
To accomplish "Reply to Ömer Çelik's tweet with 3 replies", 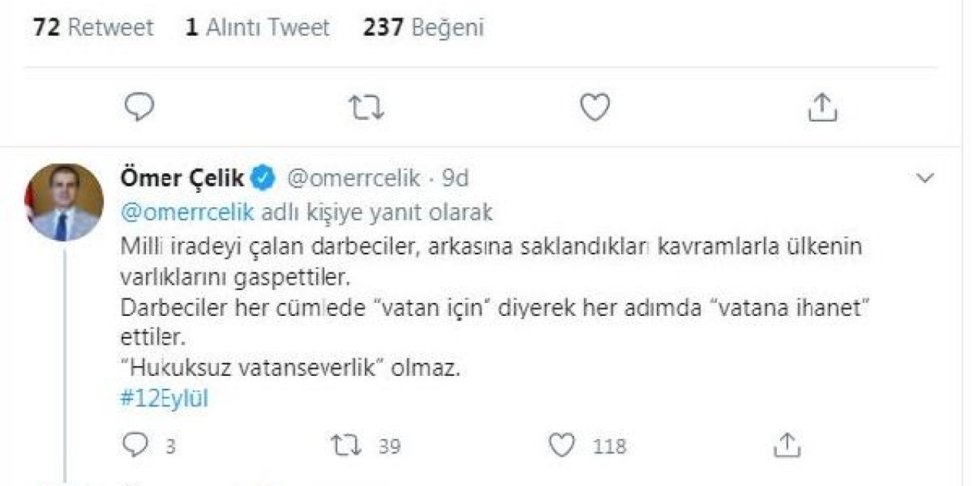I will point(138,445).
